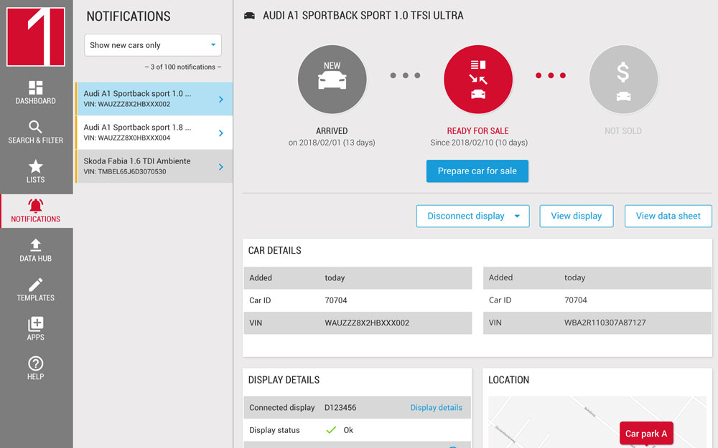Viewport: 718px width, 448px height.
Task: Select the Audi A1 Sportback sport 1.0 notification
Action: [154, 99]
